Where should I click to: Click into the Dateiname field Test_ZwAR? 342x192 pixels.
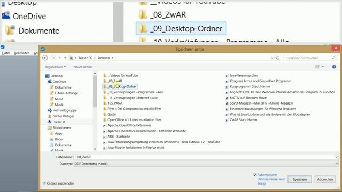click(204, 157)
